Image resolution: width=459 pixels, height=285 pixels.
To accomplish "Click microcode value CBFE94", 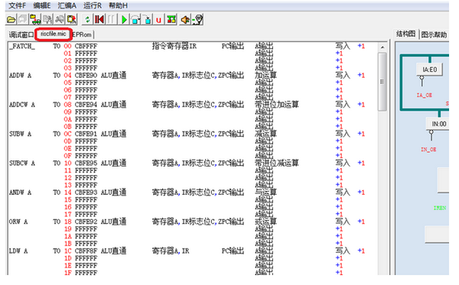I will point(86,105).
